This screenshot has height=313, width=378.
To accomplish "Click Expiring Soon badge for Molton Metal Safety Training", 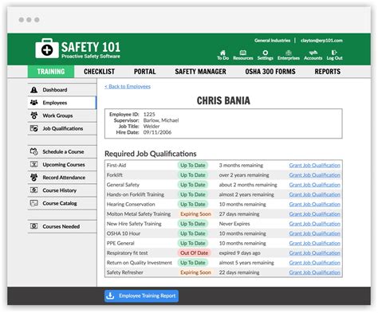I will (195, 214).
